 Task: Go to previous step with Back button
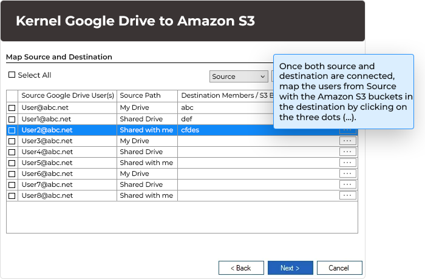click(x=241, y=268)
